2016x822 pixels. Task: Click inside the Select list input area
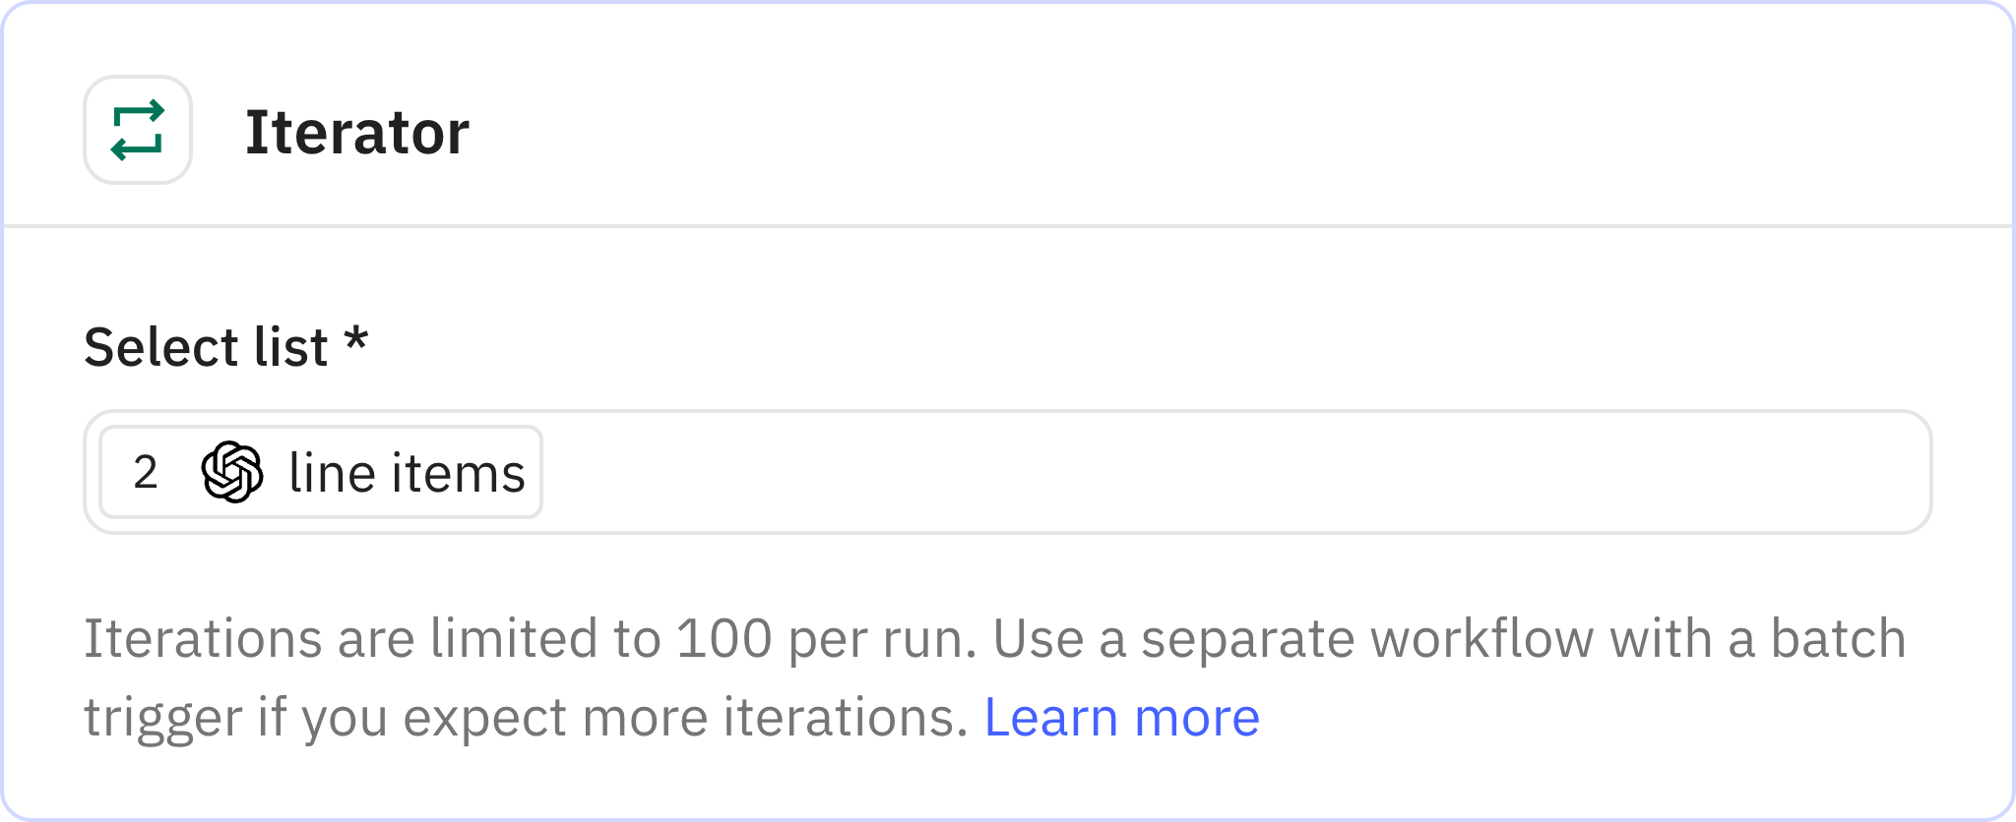coord(984,472)
